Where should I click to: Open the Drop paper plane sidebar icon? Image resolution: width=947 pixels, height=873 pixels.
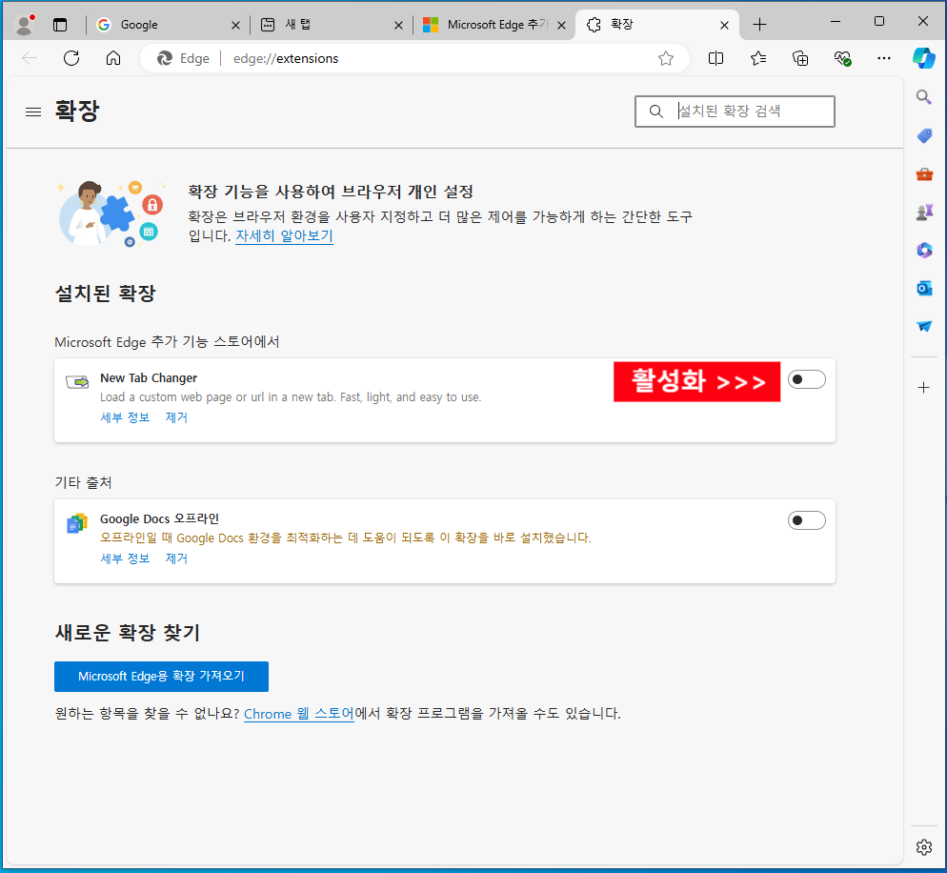pos(924,326)
